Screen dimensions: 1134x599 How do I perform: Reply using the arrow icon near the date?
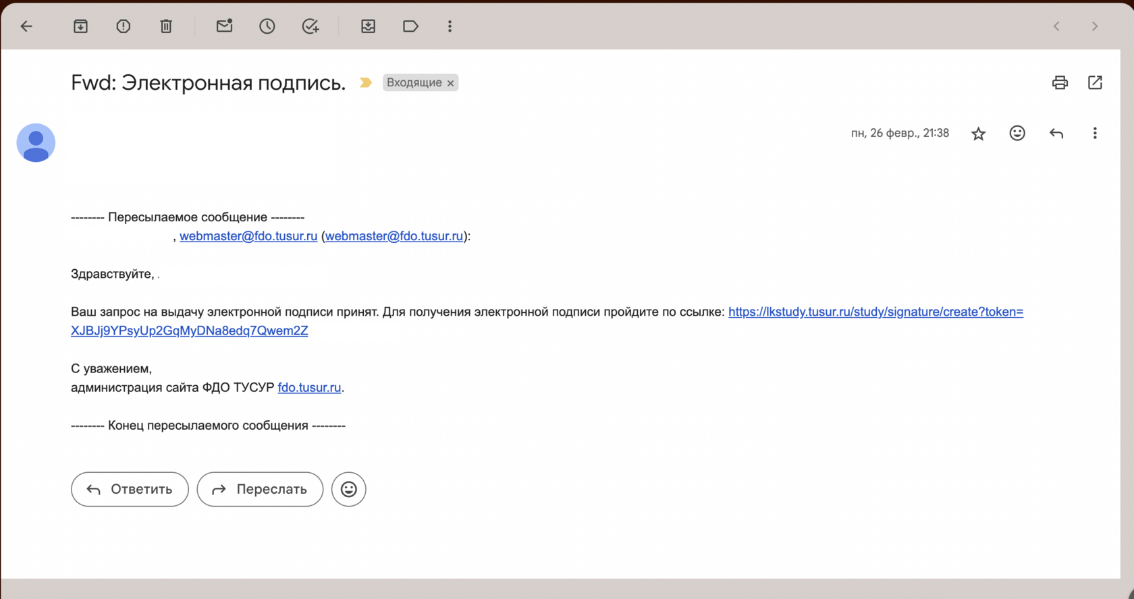(x=1056, y=134)
